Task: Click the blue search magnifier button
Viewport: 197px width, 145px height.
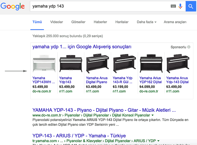Action: click(191, 6)
